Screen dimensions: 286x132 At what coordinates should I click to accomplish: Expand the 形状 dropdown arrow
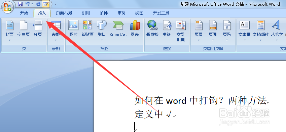(x=102, y=40)
